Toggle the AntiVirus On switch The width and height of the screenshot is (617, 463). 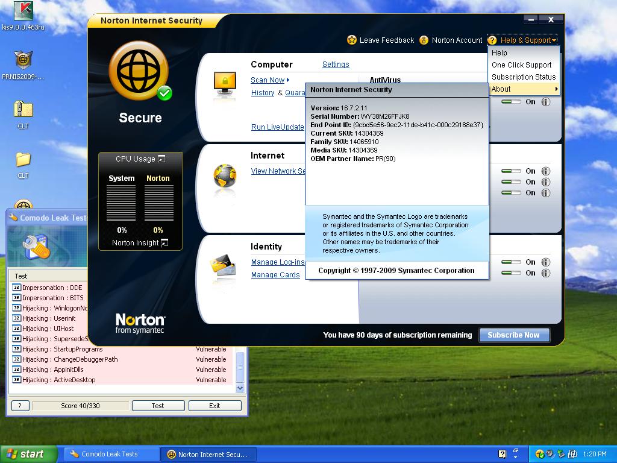coord(511,102)
